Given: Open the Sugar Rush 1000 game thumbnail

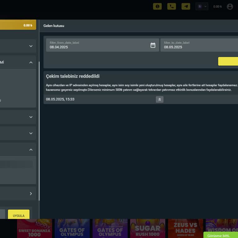Looking at the screenshot, I should [x=148, y=228].
